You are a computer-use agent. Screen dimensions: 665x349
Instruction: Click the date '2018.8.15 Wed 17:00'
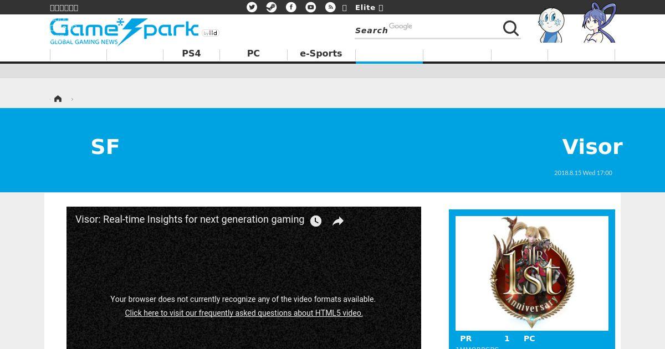pyautogui.click(x=583, y=173)
